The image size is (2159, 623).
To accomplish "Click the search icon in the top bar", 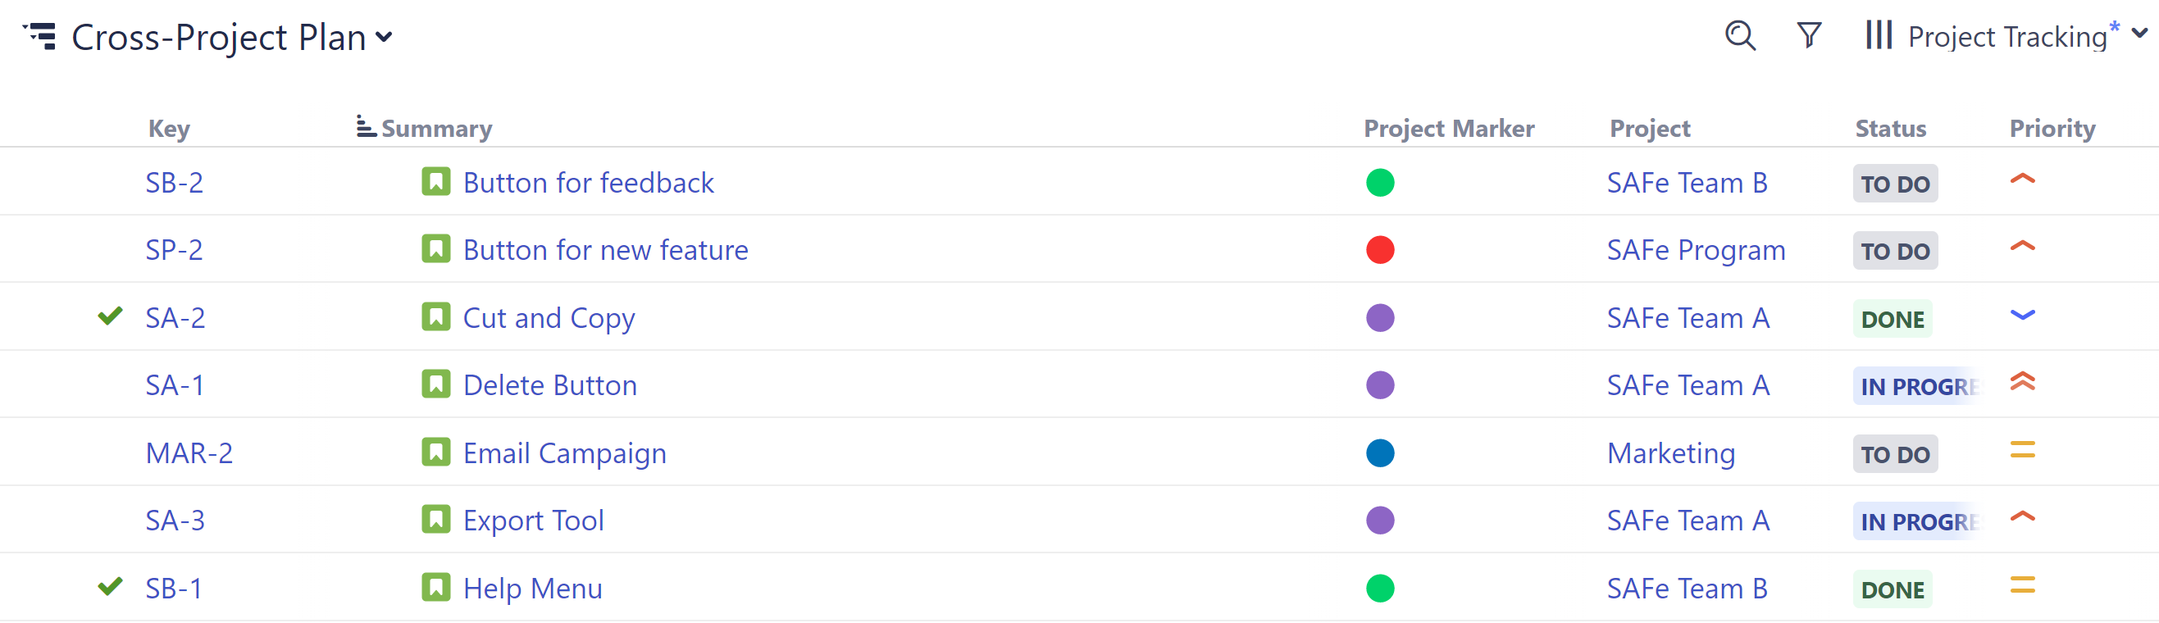I will 1740,36.
